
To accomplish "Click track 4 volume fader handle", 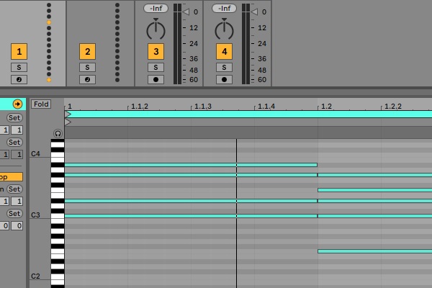I will (x=254, y=12).
